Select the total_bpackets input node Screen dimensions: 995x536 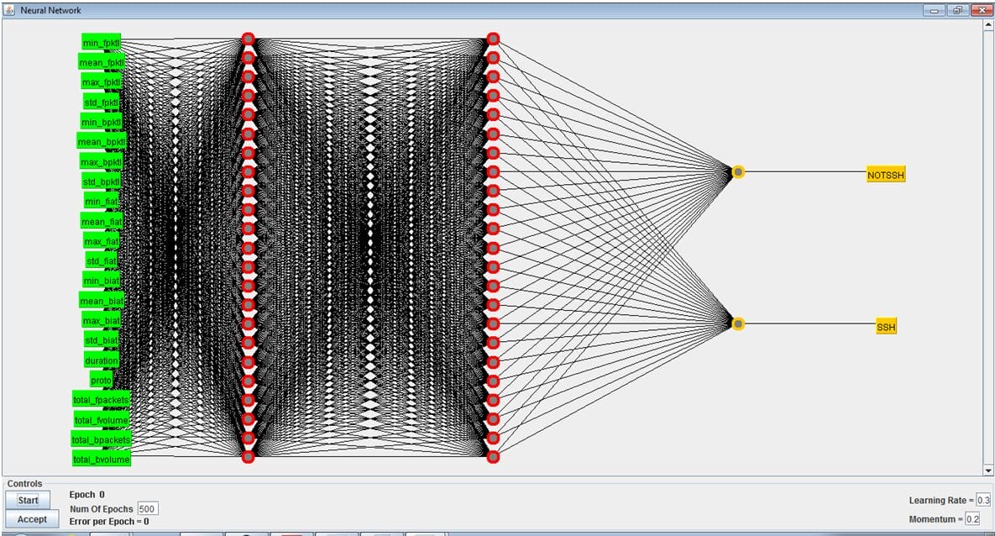tap(101, 439)
